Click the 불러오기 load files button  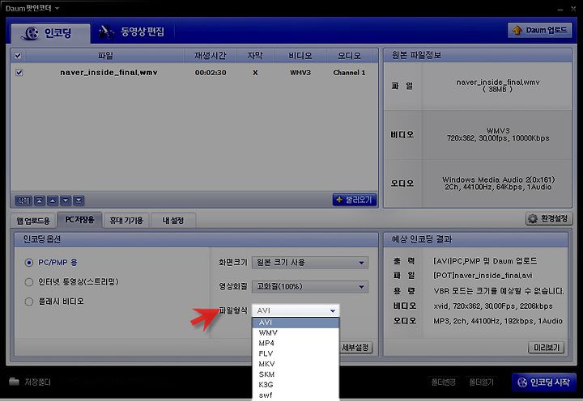(355, 200)
